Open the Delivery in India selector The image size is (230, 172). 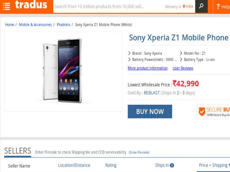coord(179,6)
